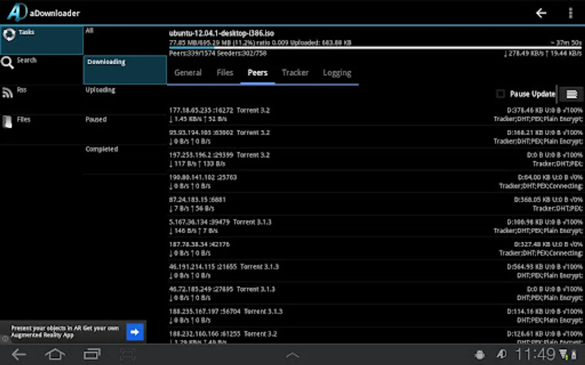Open Search via magnifier icon
The image size is (585, 365).
[x=7, y=63]
